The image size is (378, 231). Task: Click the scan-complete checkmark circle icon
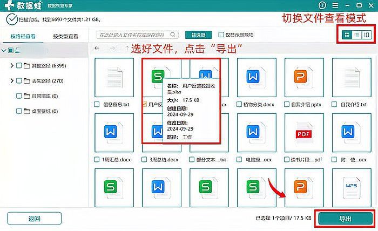click(x=12, y=19)
